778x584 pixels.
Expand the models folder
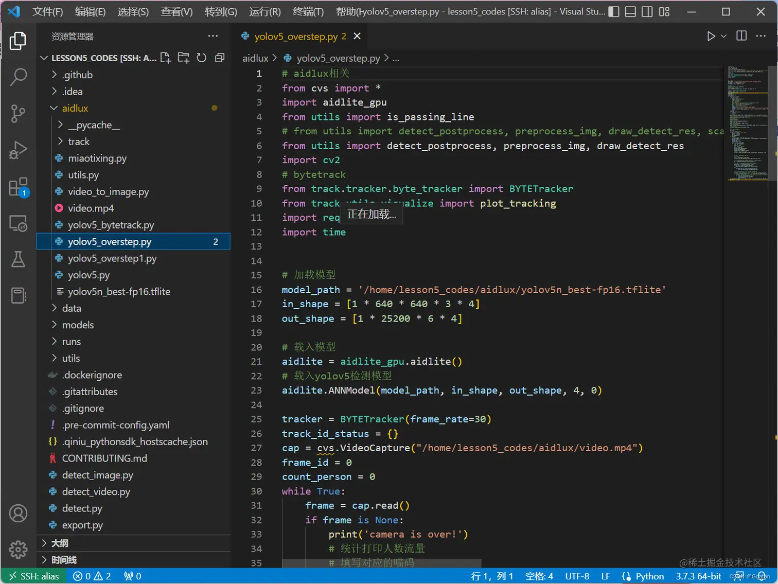coord(78,325)
